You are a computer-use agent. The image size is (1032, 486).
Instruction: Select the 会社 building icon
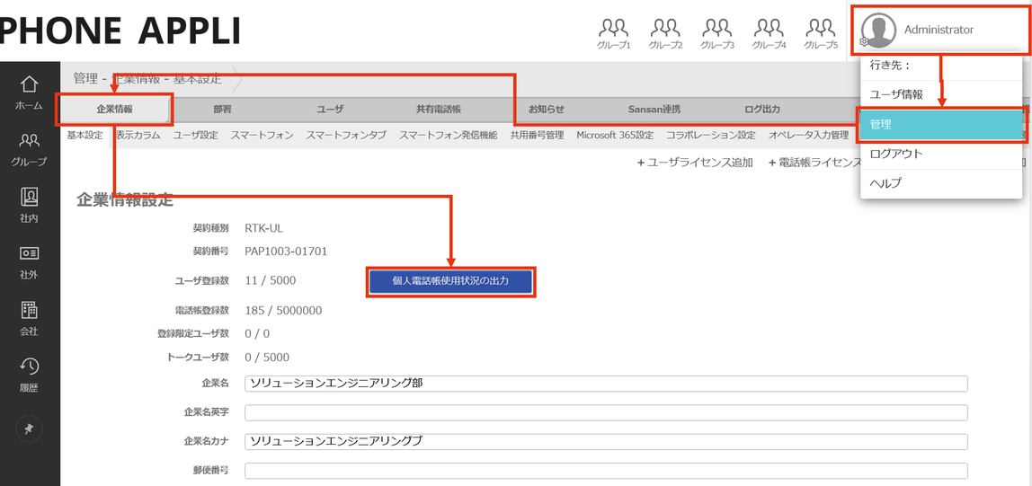coord(29,318)
